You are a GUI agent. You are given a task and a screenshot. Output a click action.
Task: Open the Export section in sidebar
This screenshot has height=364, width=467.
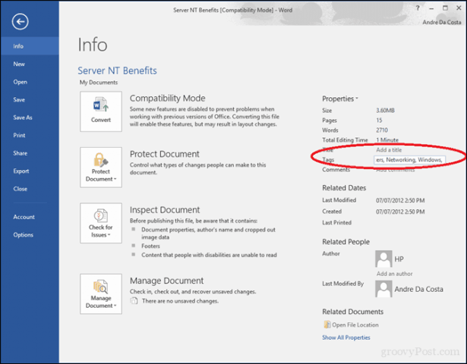[30, 171]
